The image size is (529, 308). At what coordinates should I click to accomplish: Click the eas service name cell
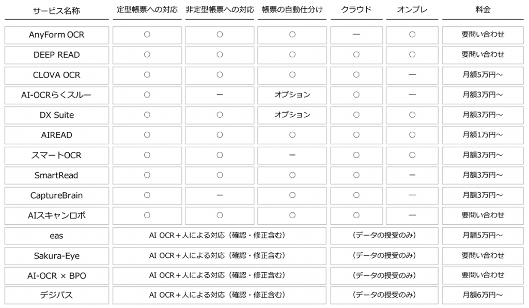coord(57,236)
